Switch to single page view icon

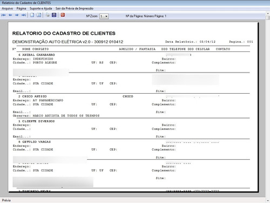[32, 15]
